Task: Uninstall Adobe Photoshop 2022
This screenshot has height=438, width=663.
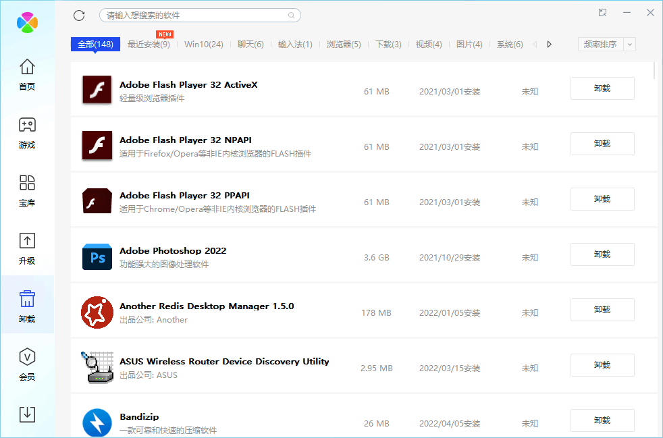Action: (602, 254)
